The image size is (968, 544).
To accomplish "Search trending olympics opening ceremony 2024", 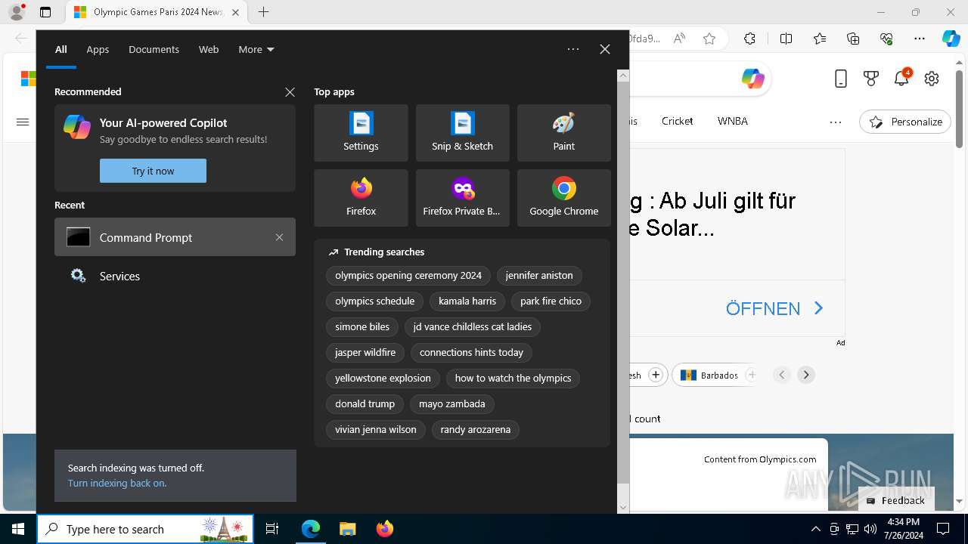I will point(408,276).
